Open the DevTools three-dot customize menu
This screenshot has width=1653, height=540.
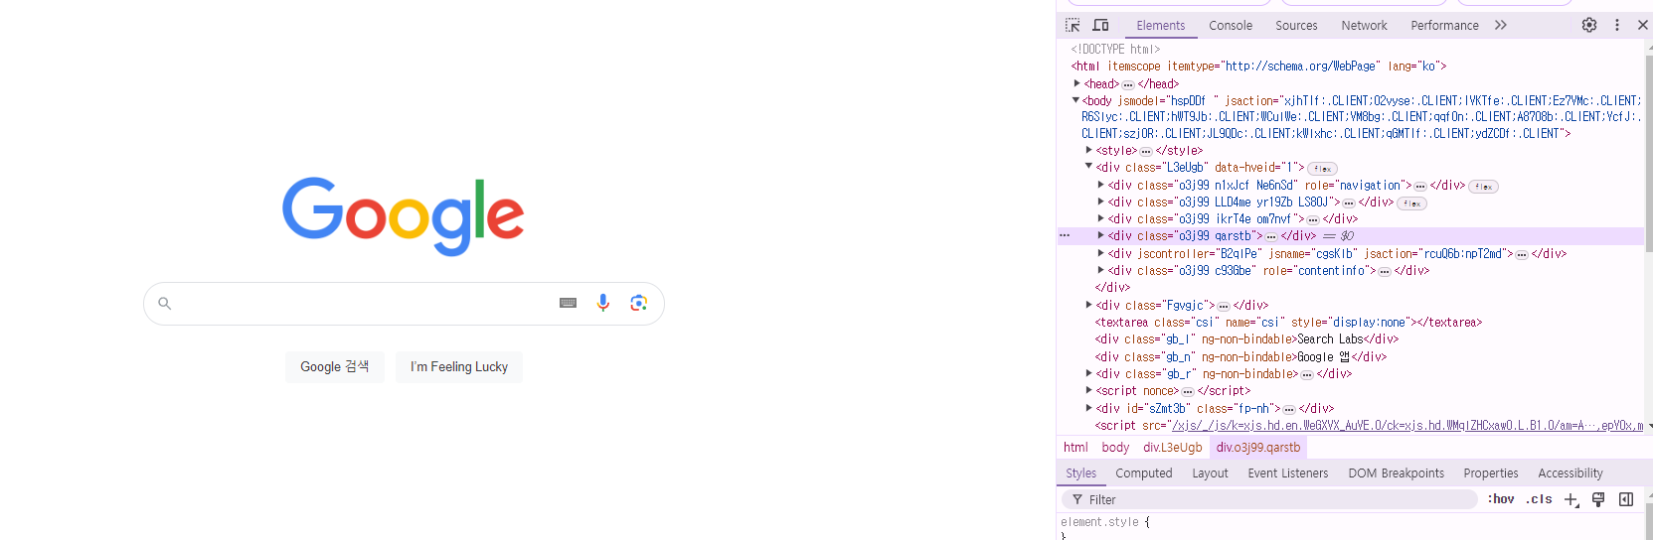(x=1617, y=25)
